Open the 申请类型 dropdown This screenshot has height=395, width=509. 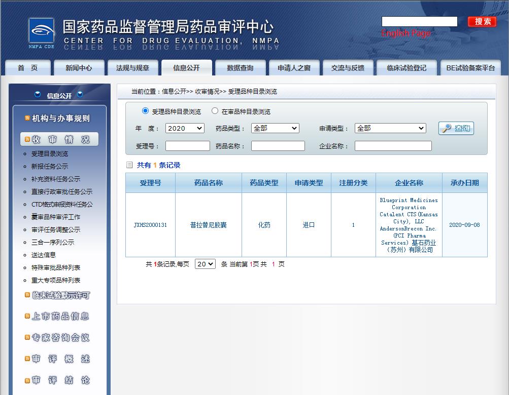point(390,129)
